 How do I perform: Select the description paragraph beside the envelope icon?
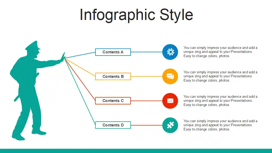coord(220,101)
